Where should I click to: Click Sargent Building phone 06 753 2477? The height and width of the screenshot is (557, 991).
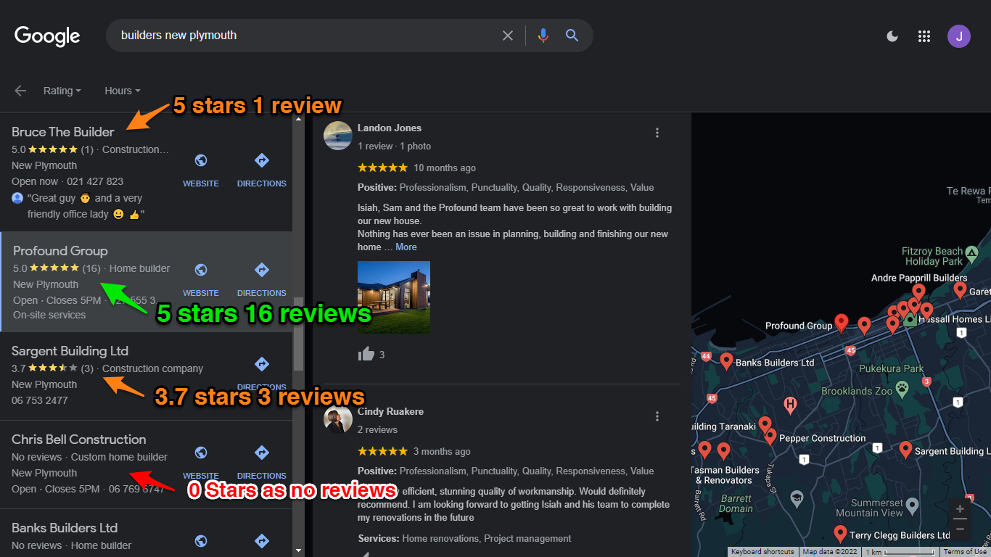(x=40, y=400)
